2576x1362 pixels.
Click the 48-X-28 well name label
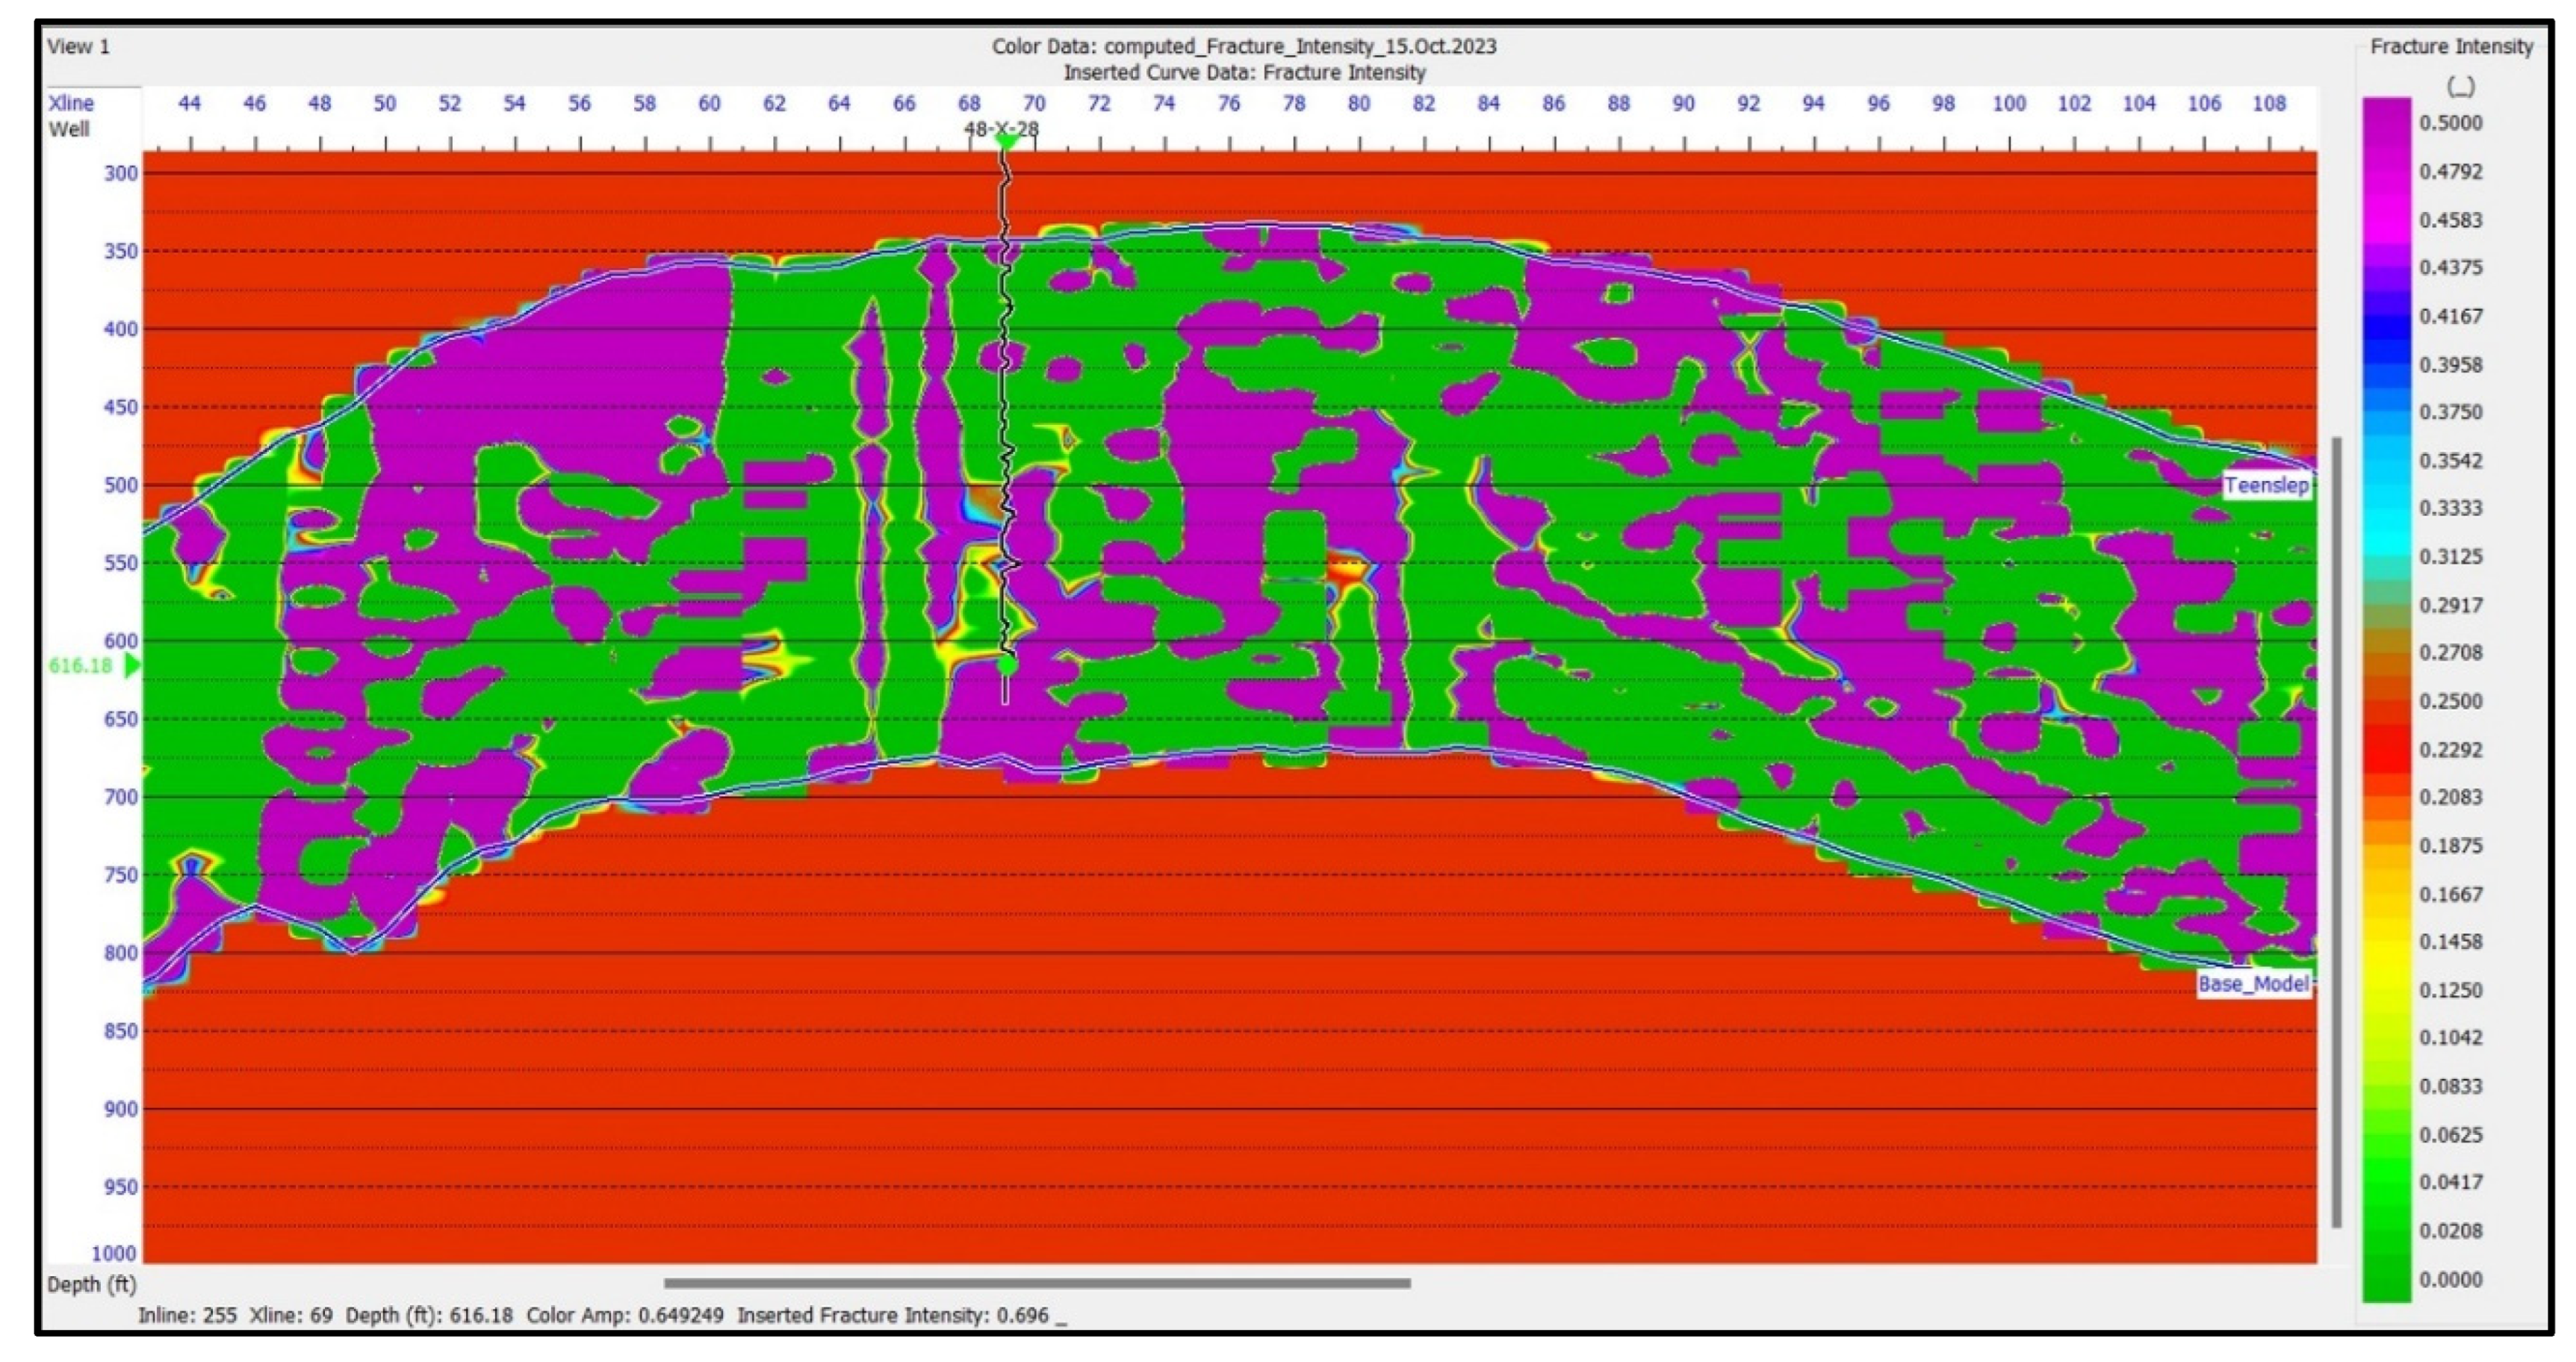1001,128
